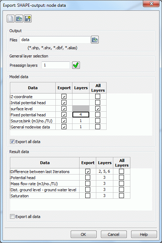Browse output files with folder icon

[x=95, y=40]
